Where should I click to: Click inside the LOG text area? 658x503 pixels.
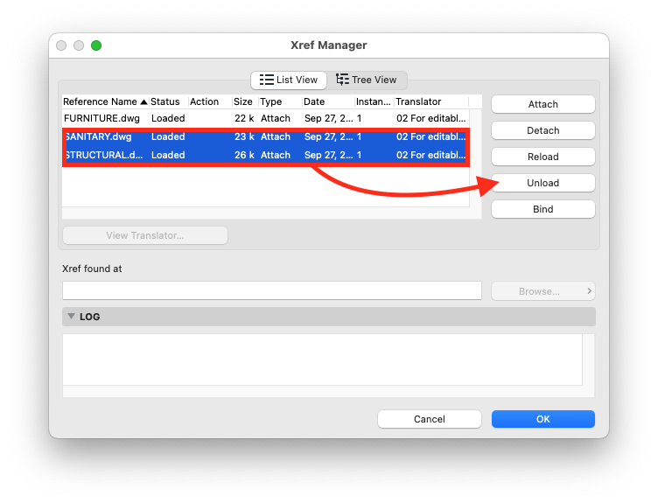coord(322,360)
